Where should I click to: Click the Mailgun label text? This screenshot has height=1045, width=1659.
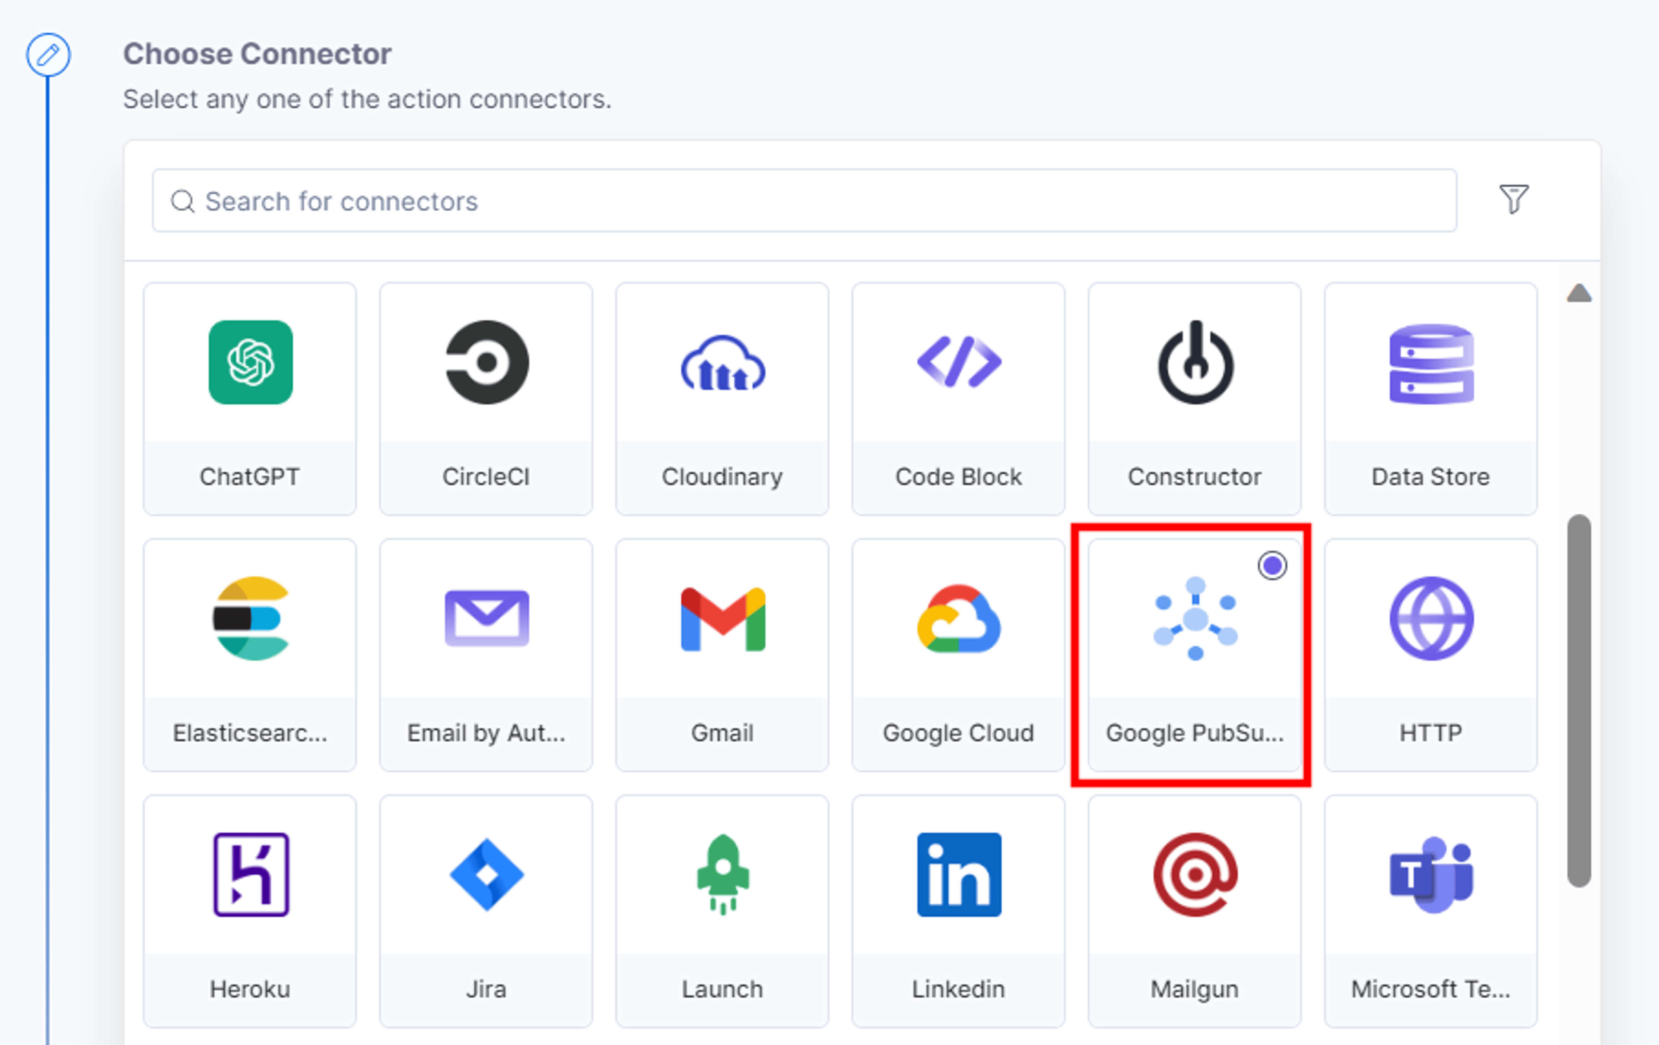coord(1195,990)
